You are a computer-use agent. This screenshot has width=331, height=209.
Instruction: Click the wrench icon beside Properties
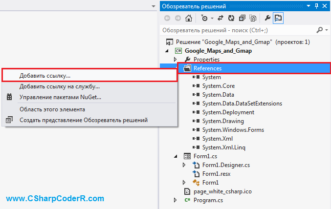[187, 60]
